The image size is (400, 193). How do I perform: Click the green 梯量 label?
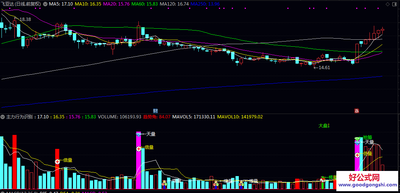(332, 177)
